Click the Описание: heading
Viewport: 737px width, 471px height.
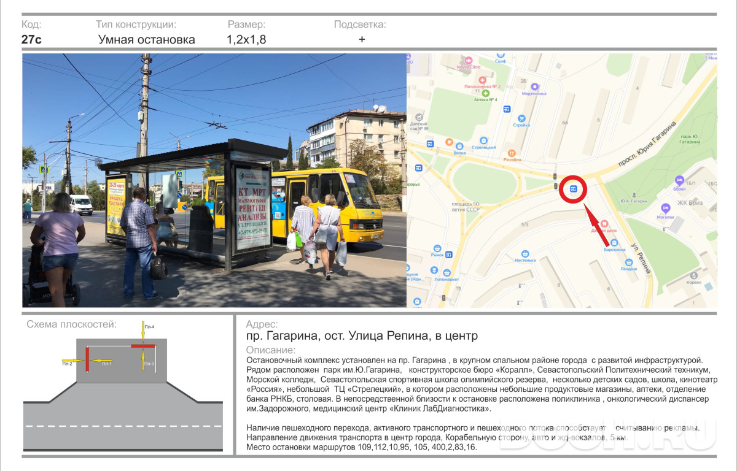click(x=270, y=350)
